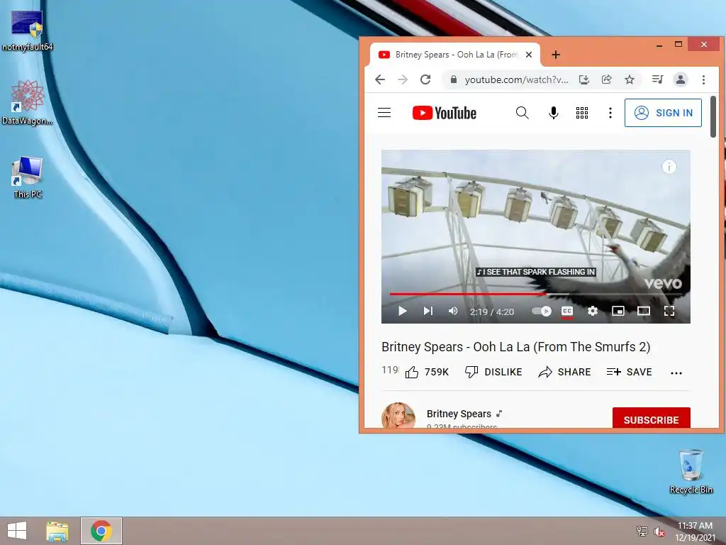Open the Windows Start menu
The image size is (726, 545).
point(17,531)
